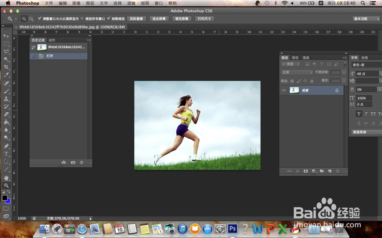Viewport: 382px width, 238px height.
Task: Select the Eraser tool
Action: tap(6, 114)
